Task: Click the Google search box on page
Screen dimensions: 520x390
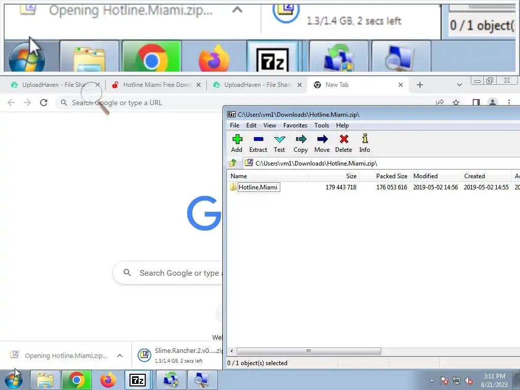Action: [x=169, y=273]
